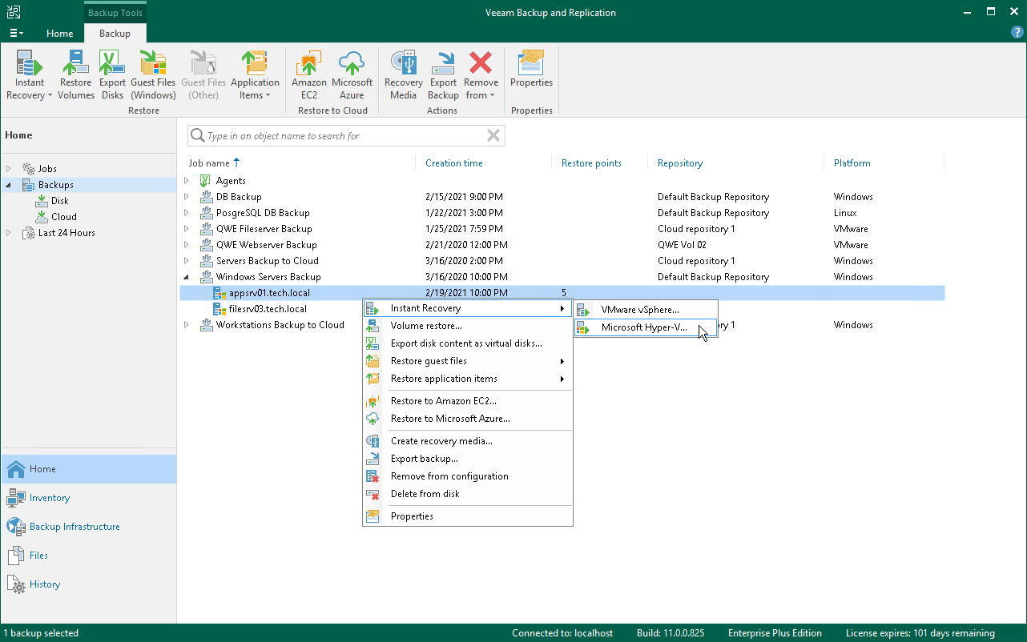
Task: Open Restore application items submenu
Action: 468,379
